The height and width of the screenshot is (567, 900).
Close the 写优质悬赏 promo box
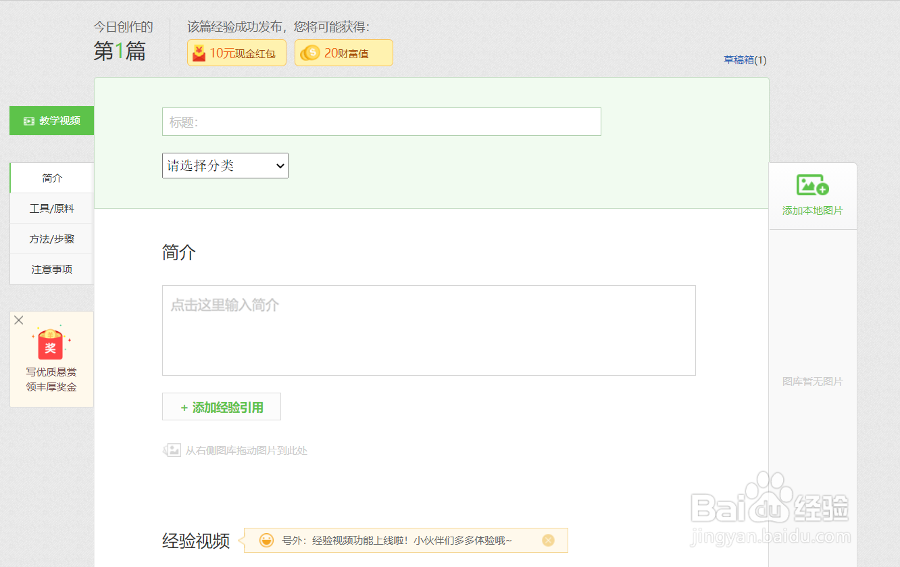coord(18,320)
